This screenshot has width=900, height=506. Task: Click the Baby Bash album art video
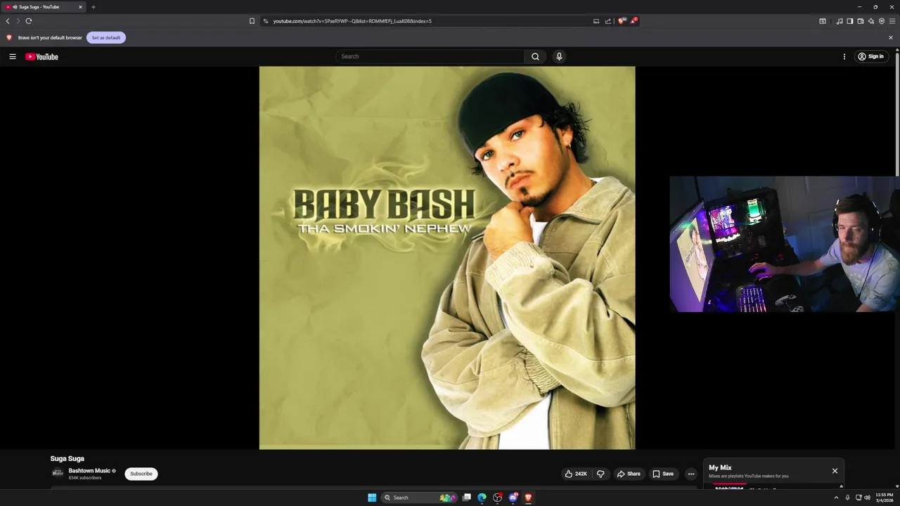(447, 258)
